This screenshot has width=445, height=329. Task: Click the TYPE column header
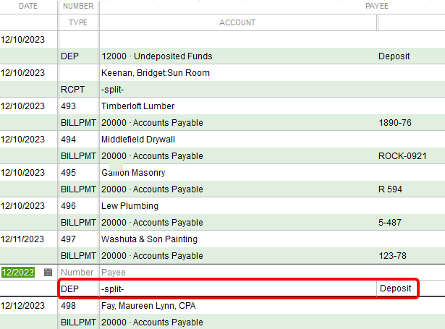(x=78, y=22)
